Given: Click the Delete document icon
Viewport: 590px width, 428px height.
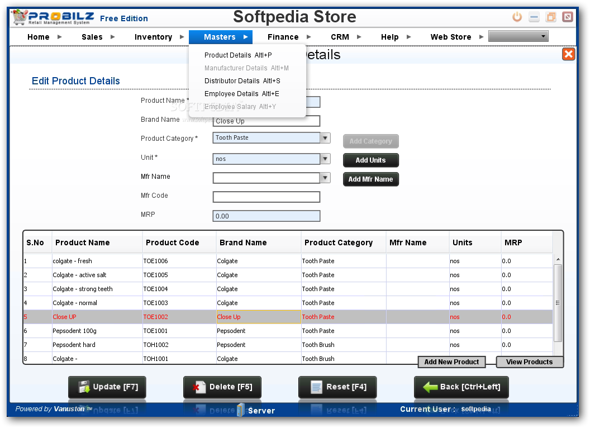Looking at the screenshot, I should click(x=199, y=387).
